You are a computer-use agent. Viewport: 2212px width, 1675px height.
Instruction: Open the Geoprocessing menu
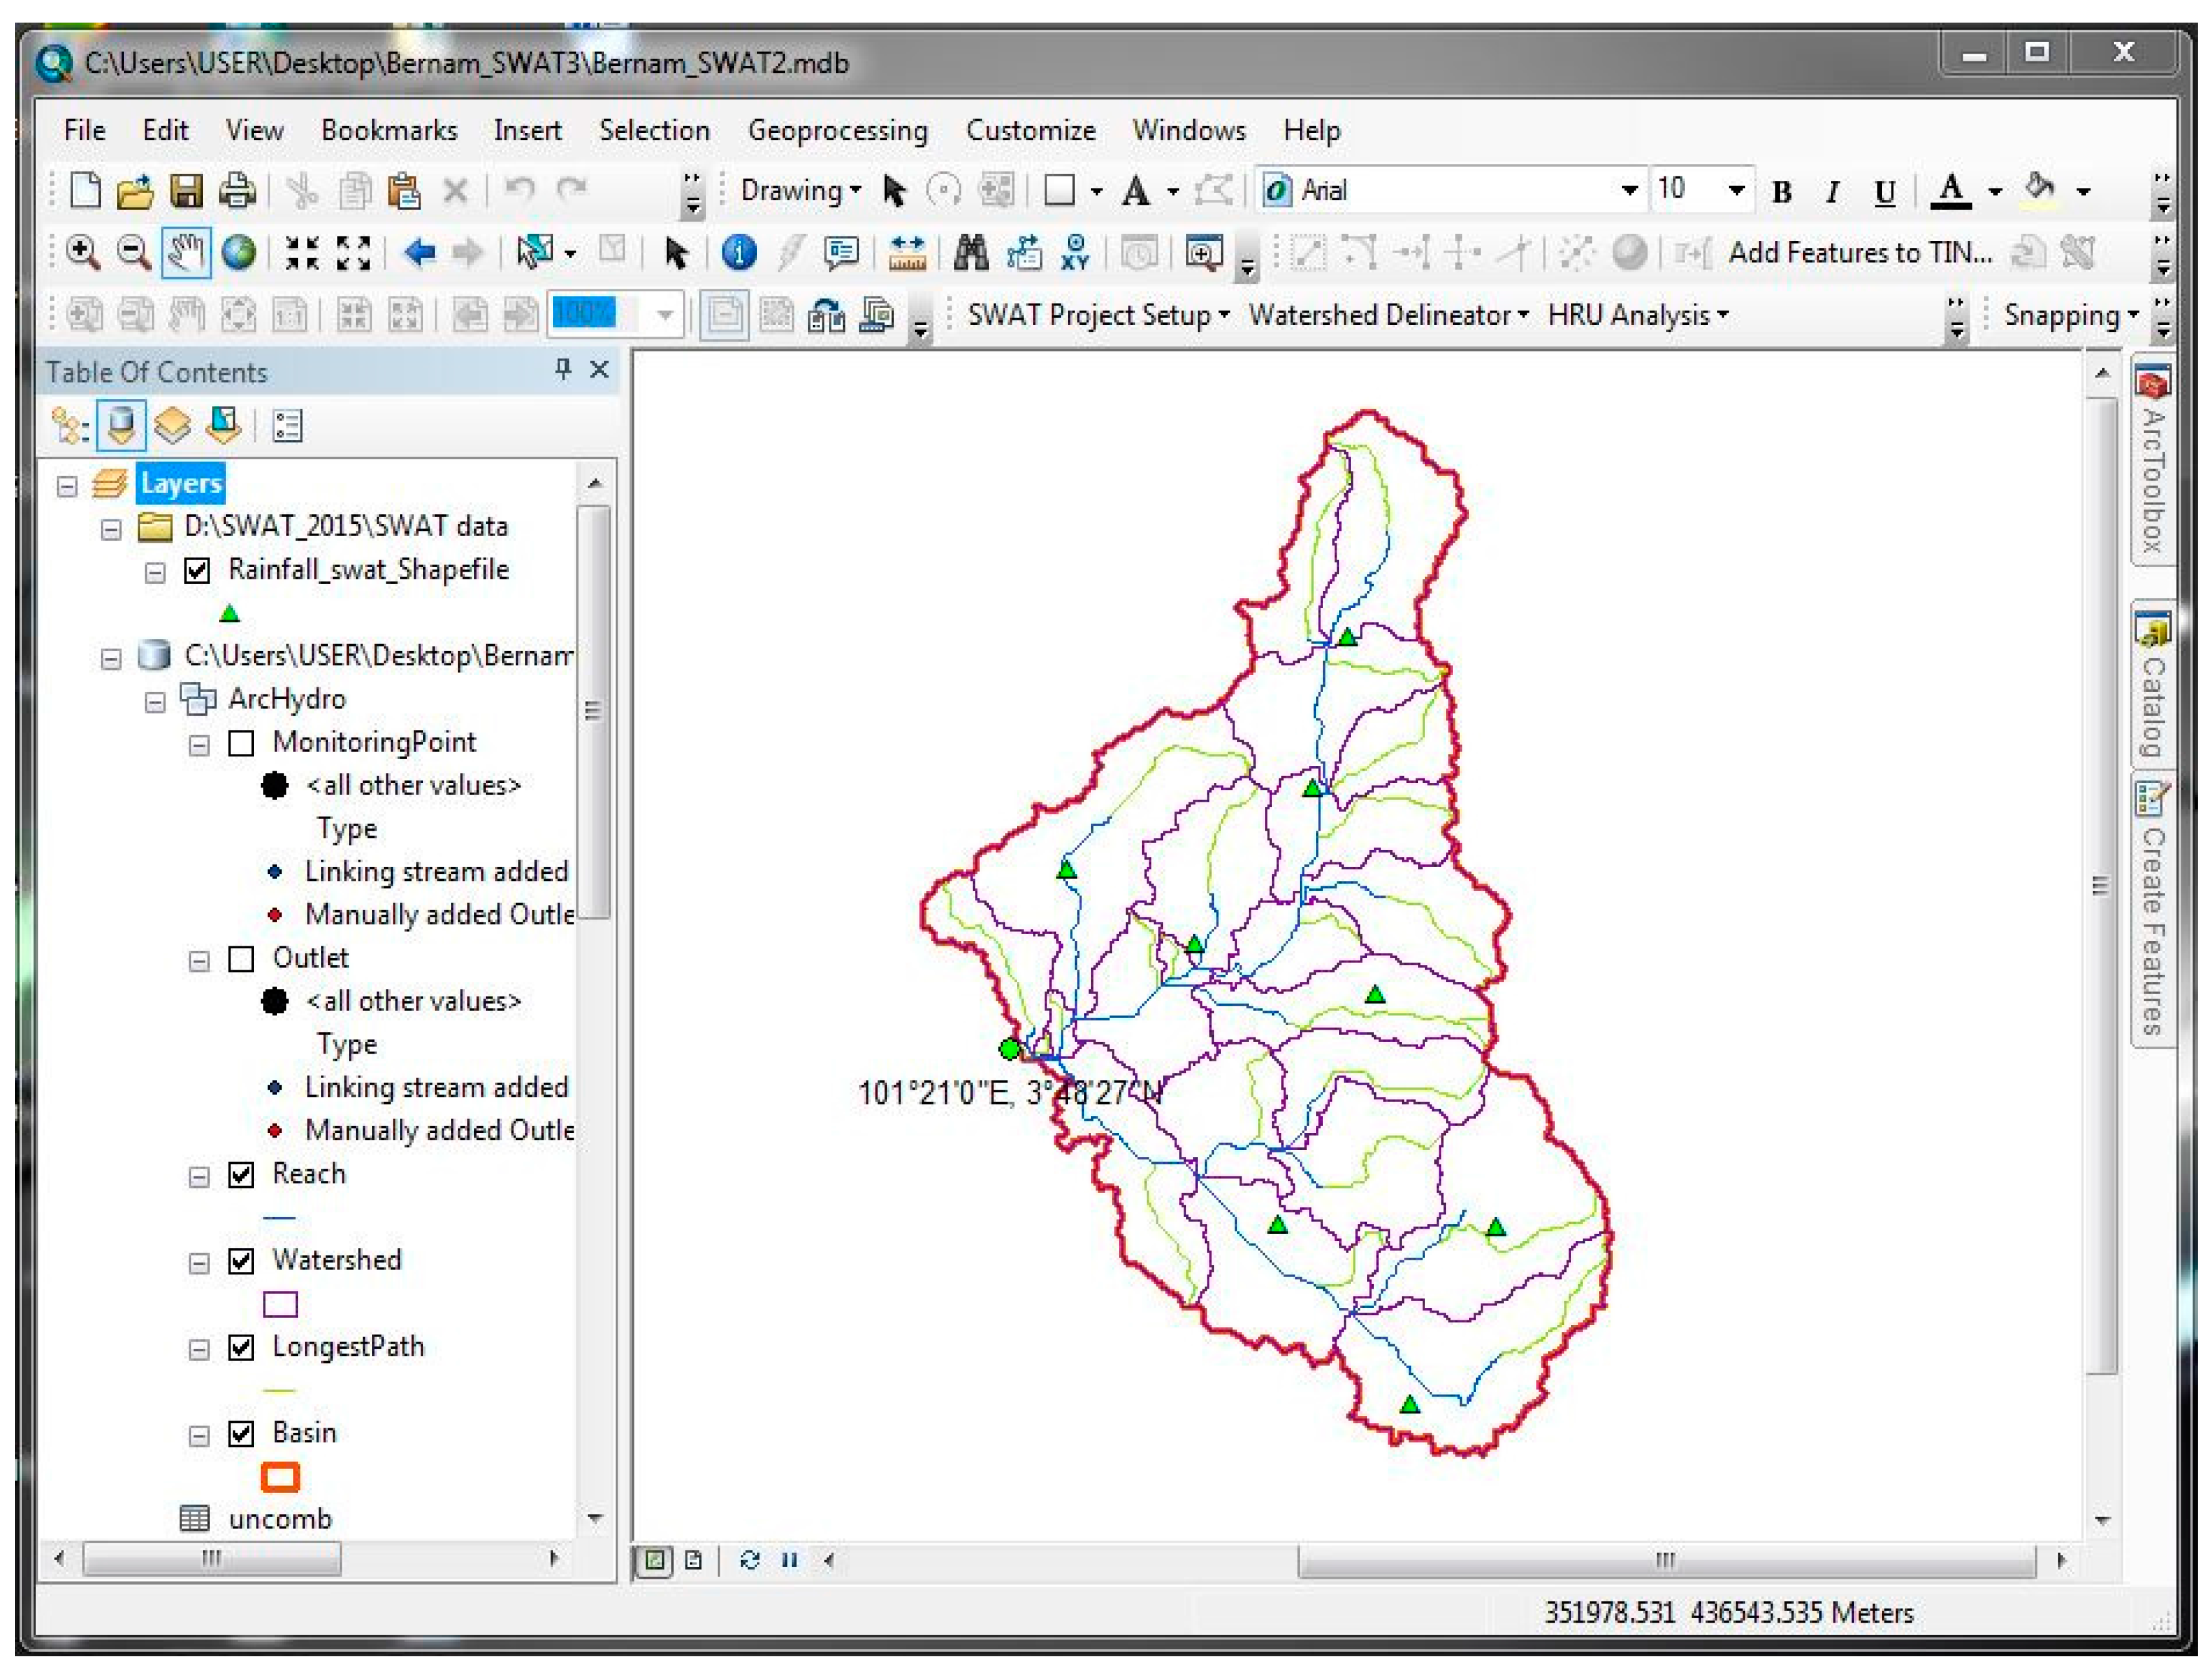(838, 130)
